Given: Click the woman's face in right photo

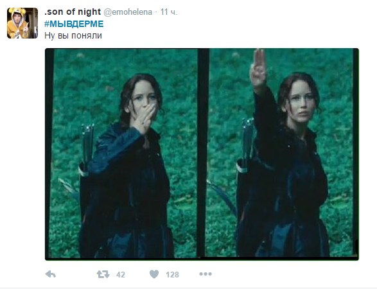Looking at the screenshot, I should coord(301,102).
